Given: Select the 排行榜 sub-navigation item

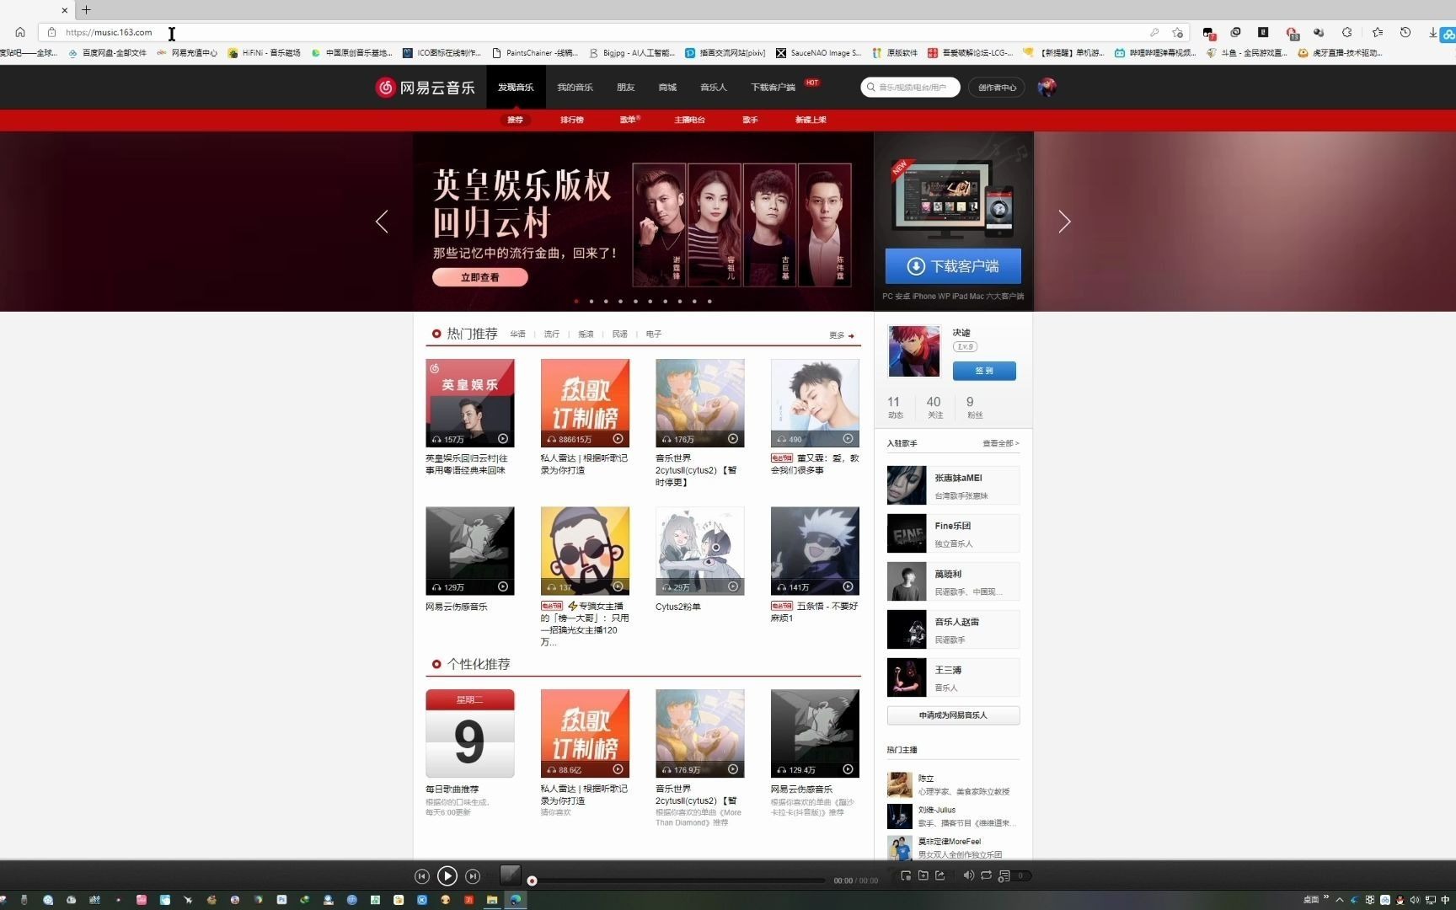Looking at the screenshot, I should (x=571, y=120).
